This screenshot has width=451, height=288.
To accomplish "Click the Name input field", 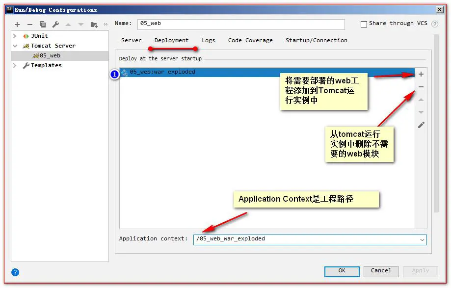I will 240,24.
